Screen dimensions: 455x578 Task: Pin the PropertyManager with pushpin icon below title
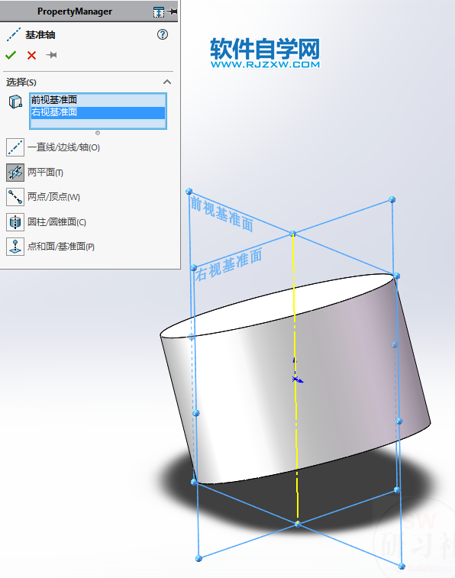[x=51, y=55]
